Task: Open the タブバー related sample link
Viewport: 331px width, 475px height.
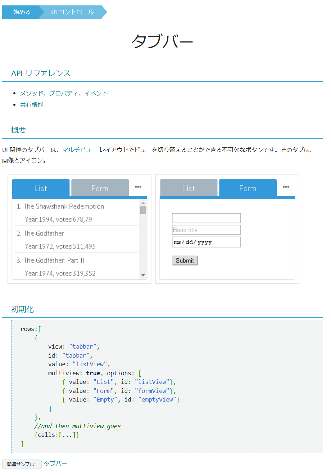Action: pyautogui.click(x=55, y=463)
